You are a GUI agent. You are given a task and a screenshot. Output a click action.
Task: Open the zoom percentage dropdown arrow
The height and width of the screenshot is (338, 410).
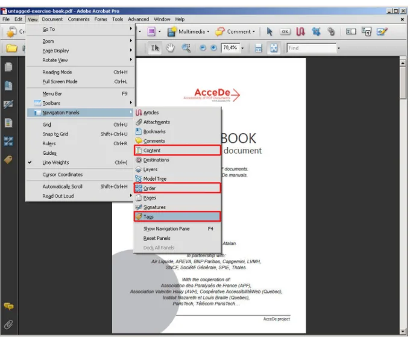tap(242, 48)
